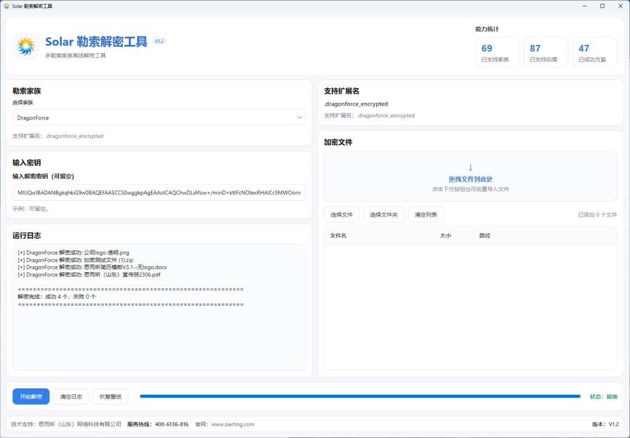Image resolution: width=630 pixels, height=438 pixels.
Task: Click the small Solar icon in the title bar
Action: pos(6,6)
